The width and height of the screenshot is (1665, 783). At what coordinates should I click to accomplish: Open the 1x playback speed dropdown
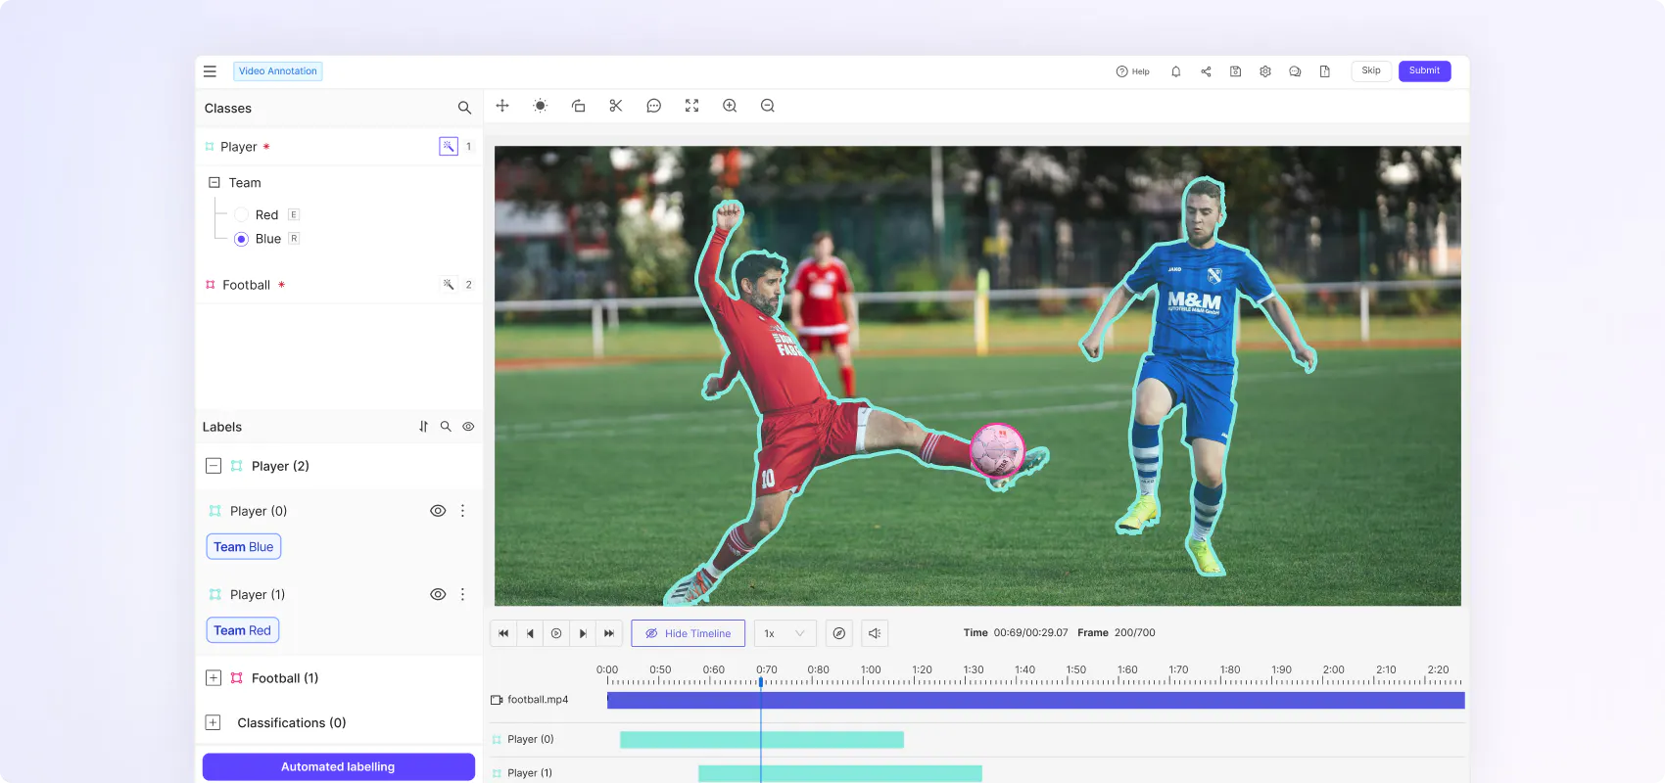tap(785, 633)
